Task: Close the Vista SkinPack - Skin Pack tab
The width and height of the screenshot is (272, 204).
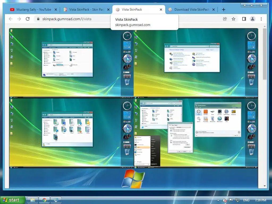Action: tap(108, 10)
